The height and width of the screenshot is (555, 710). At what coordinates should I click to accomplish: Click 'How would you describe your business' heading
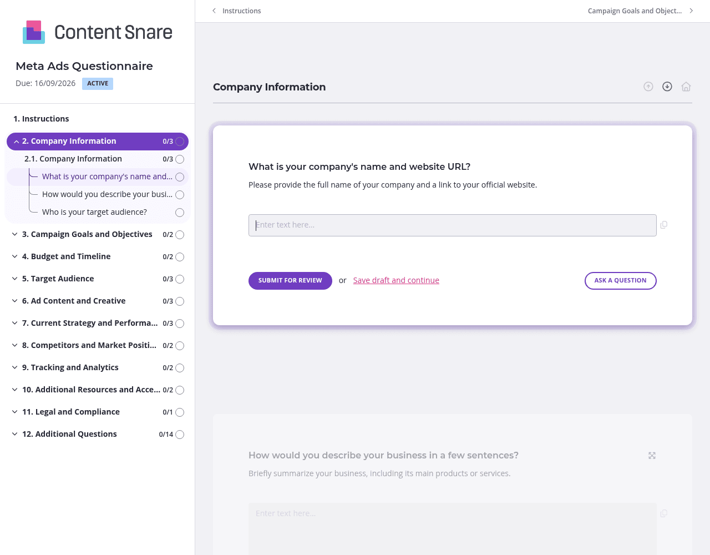point(383,455)
